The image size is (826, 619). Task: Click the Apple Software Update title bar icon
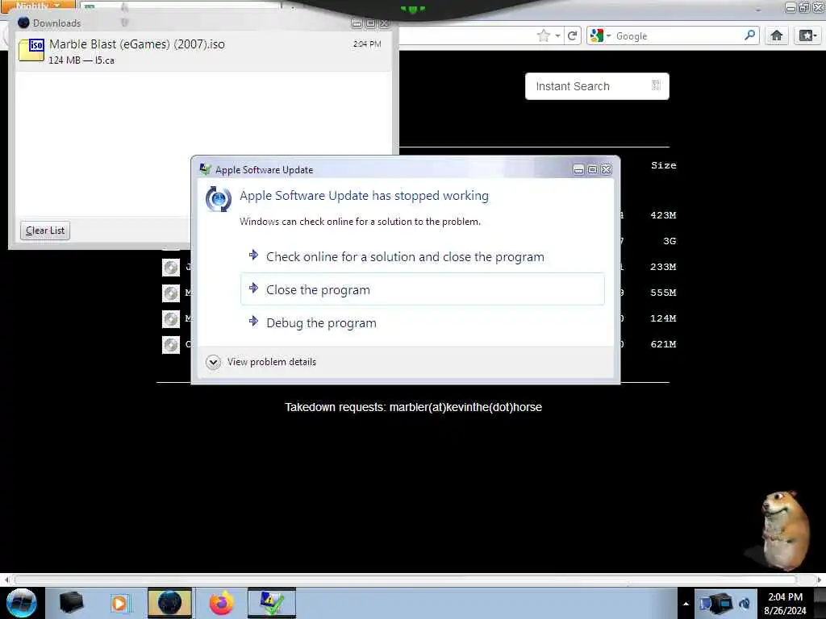tap(205, 169)
